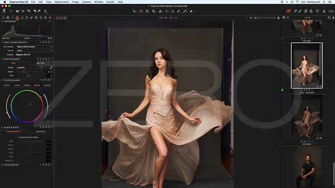The height and width of the screenshot is (188, 335).
Task: Click the apply adjustments down arrow icon
Action: (300, 11)
